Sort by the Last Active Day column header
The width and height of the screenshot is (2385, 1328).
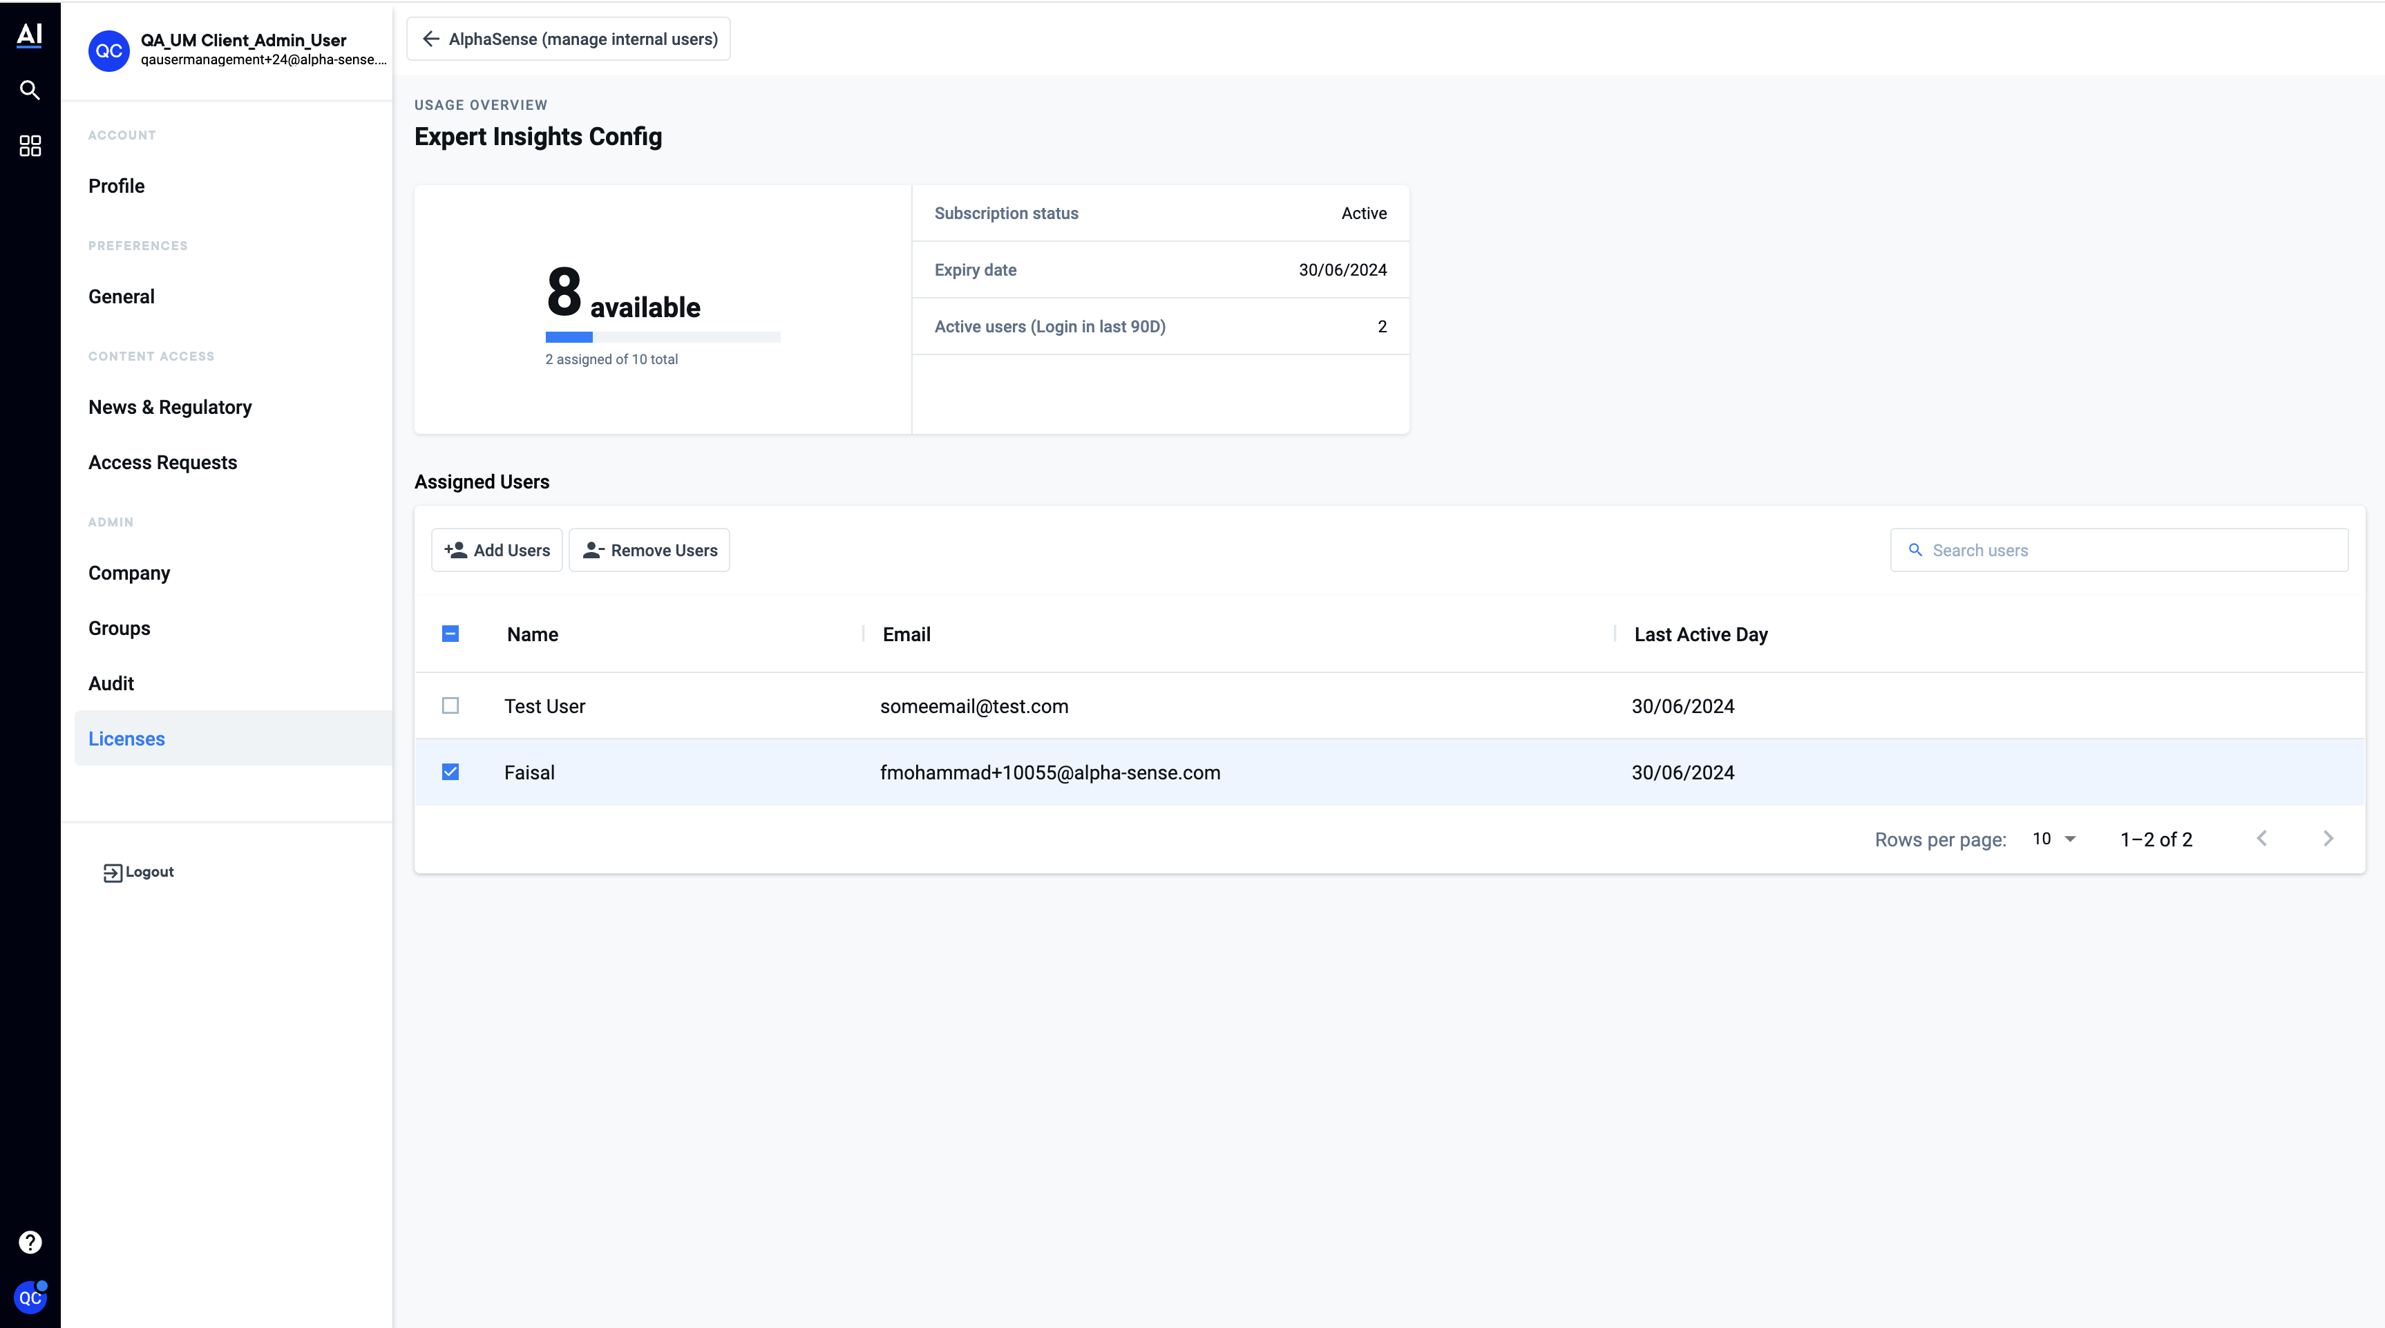1701,634
